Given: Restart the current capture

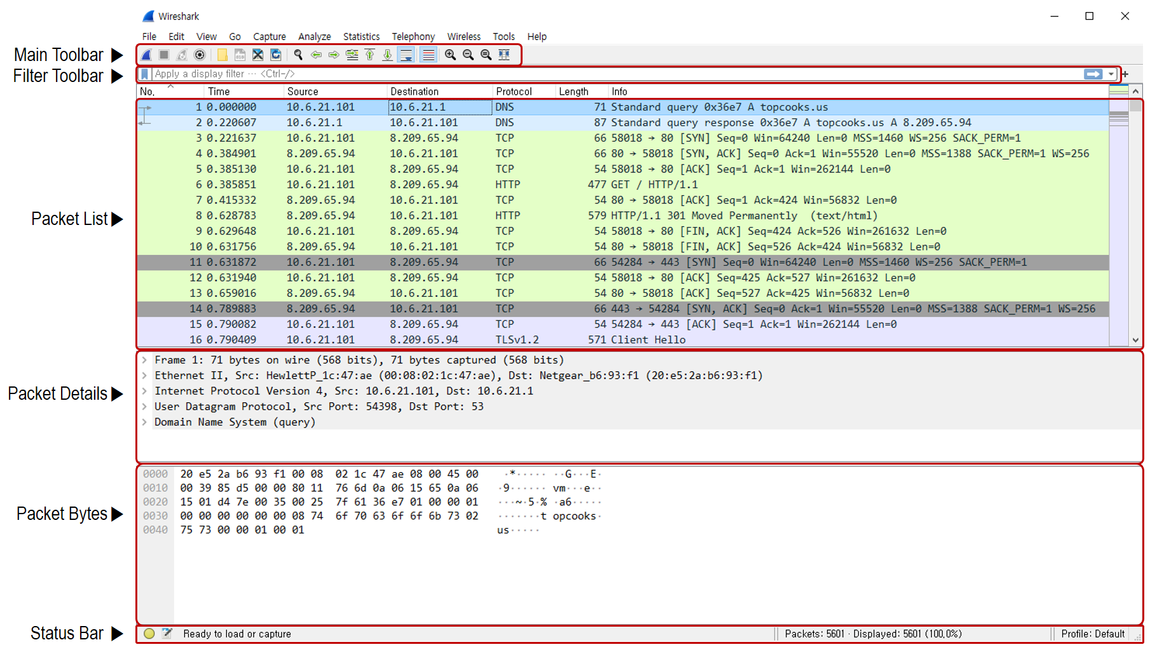Looking at the screenshot, I should coord(182,55).
